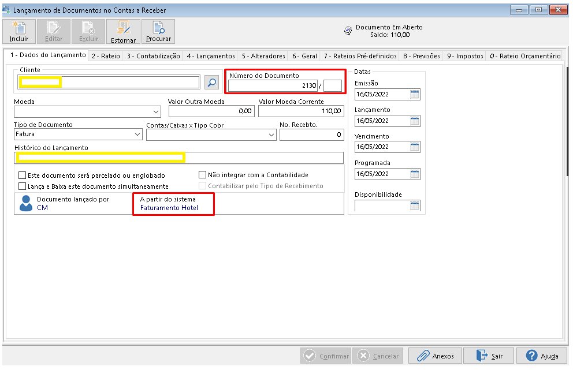
Task: Click the 'Saldo: 110,00' text
Action: coord(389,35)
